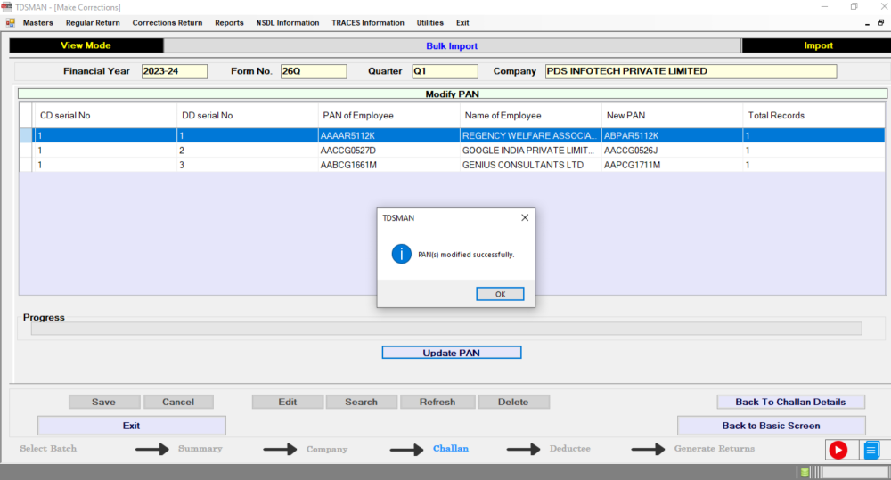Select the REGENCY WELFARE ASSOCIA... cell
This screenshot has width=891, height=480.
click(531, 135)
